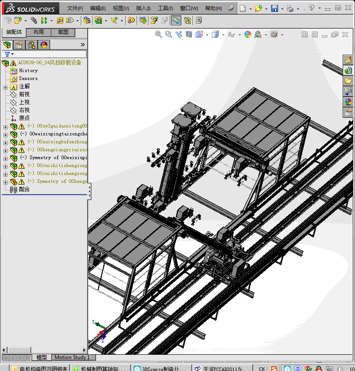Open the Section View tool
The height and width of the screenshot is (371, 355).
[x=189, y=34]
